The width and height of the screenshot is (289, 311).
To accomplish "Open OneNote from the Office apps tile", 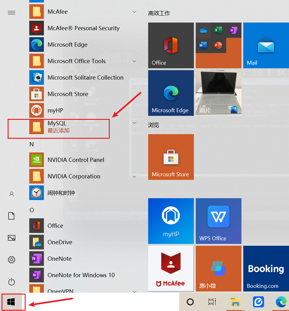I will point(234,30).
